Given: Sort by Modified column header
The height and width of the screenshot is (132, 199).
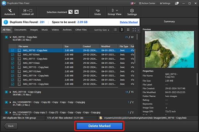Looking at the screenshot, I should (x=108, y=46).
